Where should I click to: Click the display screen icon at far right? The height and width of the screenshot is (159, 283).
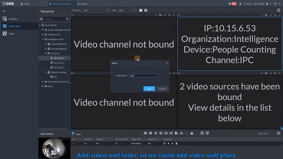(279, 133)
